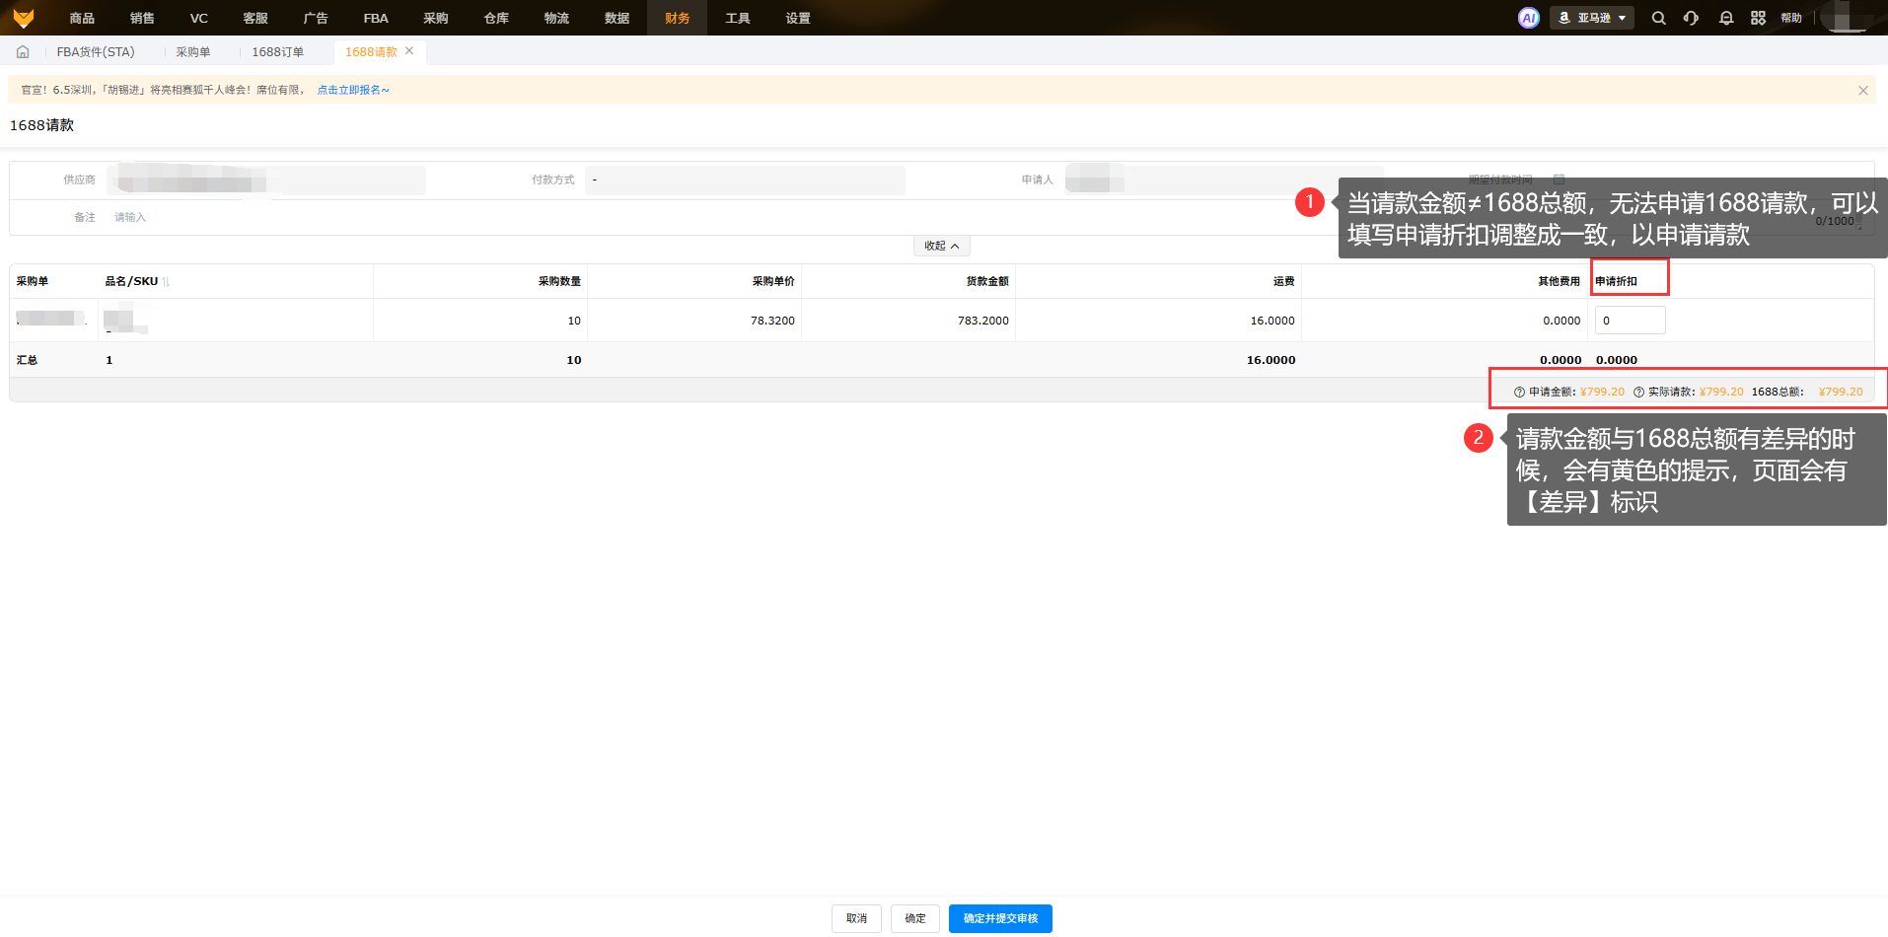Click the 申请折扣 input field

(1630, 321)
